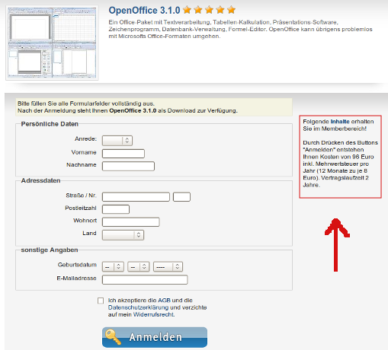Viewport: 388px width, 350px height.
Task: Focus the E-Mailadresse input field
Action: pyautogui.click(x=145, y=280)
